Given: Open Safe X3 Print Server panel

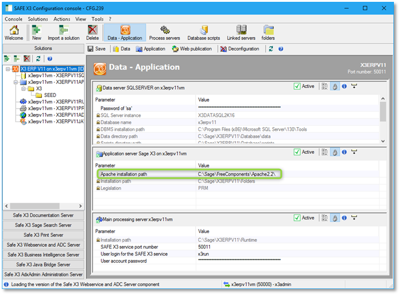Looking at the screenshot, I should click(43, 235).
